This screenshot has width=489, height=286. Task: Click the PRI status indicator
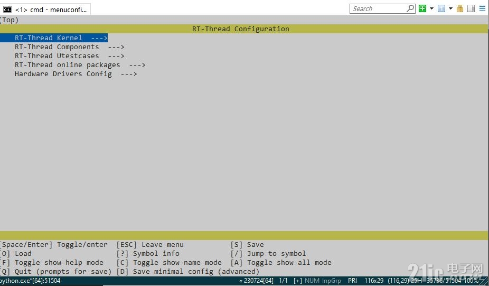pos(352,281)
